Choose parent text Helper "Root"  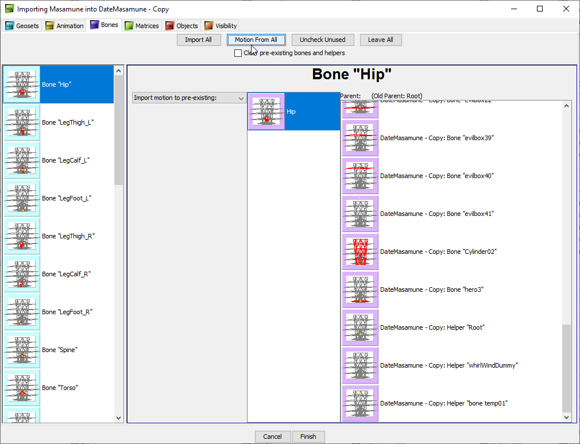click(432, 327)
